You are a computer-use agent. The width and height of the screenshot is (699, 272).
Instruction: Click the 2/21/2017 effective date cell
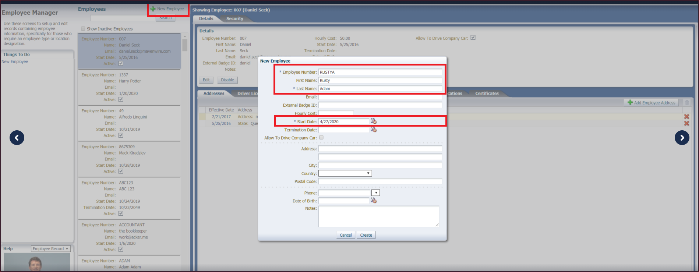pyautogui.click(x=221, y=117)
